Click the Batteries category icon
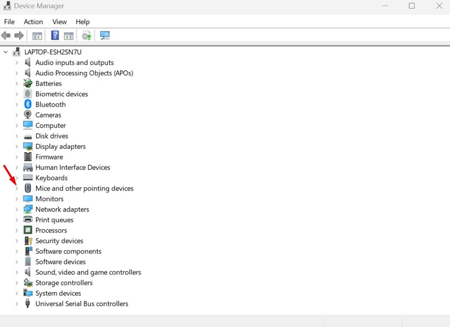This screenshot has width=450, height=327. pos(28,84)
